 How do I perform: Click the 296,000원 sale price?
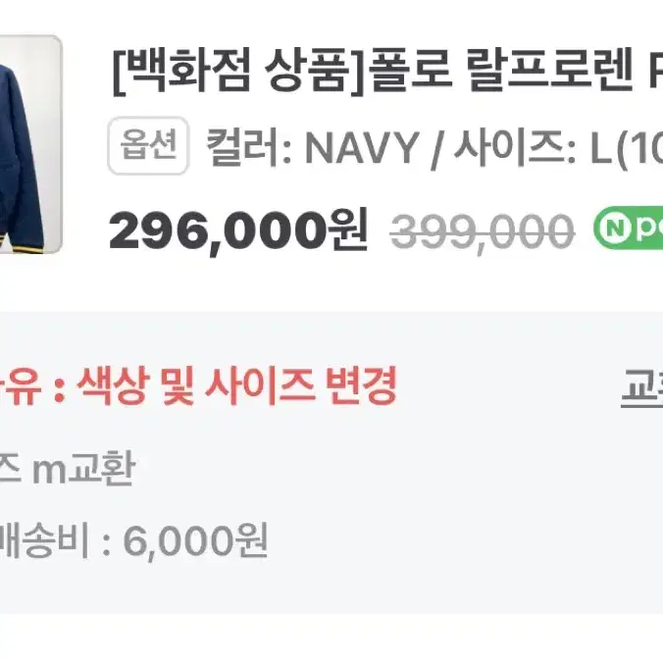tap(237, 230)
